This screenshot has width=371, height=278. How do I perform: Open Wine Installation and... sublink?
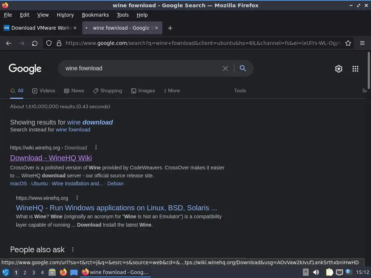78,184
